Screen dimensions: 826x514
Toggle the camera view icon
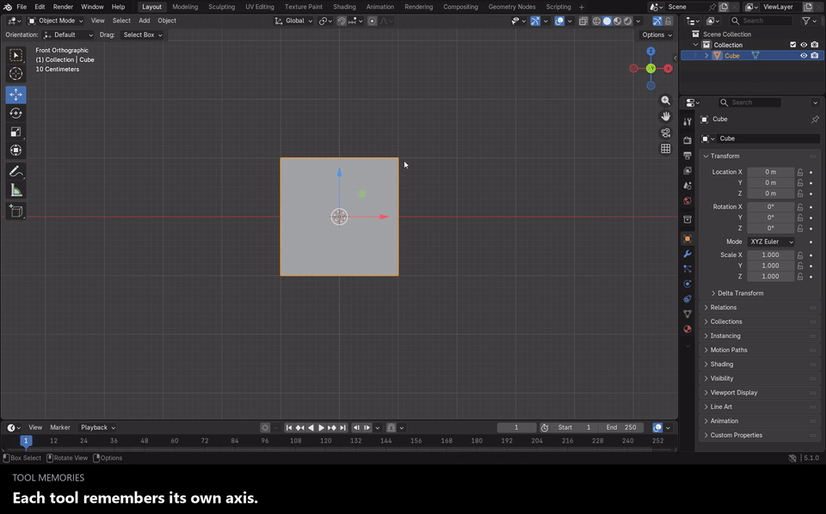666,132
